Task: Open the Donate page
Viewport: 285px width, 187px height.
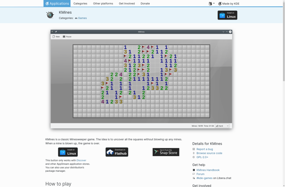Action: pyautogui.click(x=145, y=3)
